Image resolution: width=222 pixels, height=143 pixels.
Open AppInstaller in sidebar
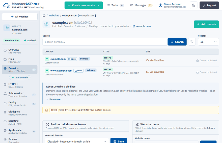[20, 131]
